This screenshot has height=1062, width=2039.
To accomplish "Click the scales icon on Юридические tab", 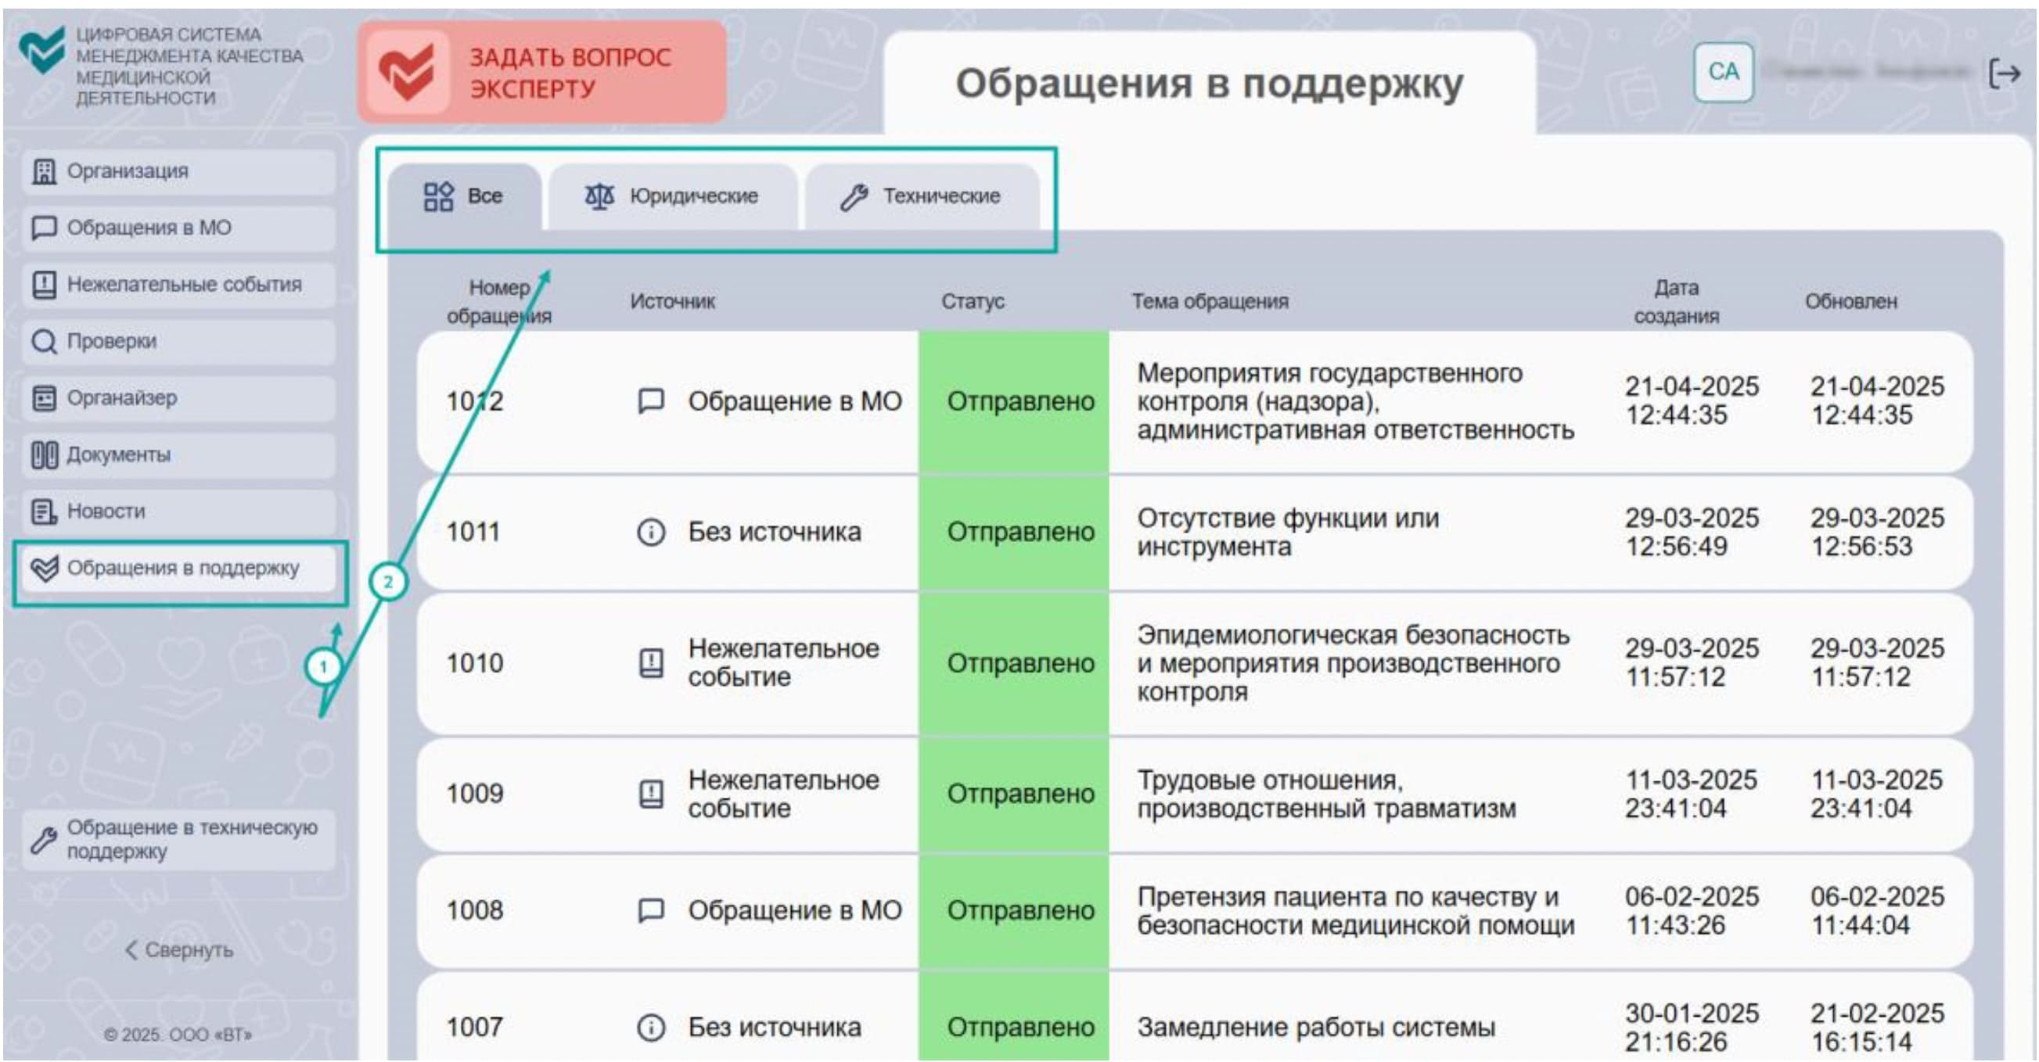I will 599,196.
